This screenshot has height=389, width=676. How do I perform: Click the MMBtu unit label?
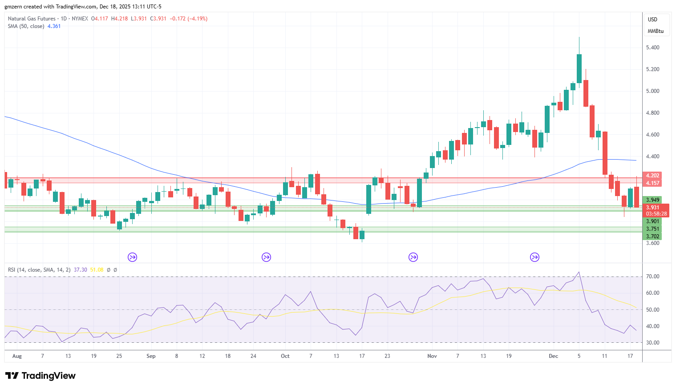point(656,31)
